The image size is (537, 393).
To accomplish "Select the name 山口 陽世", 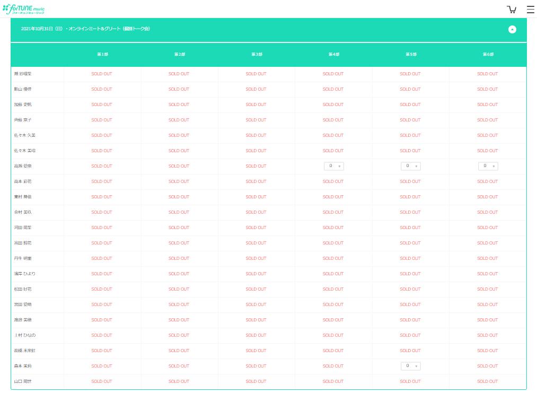I will [23, 382].
